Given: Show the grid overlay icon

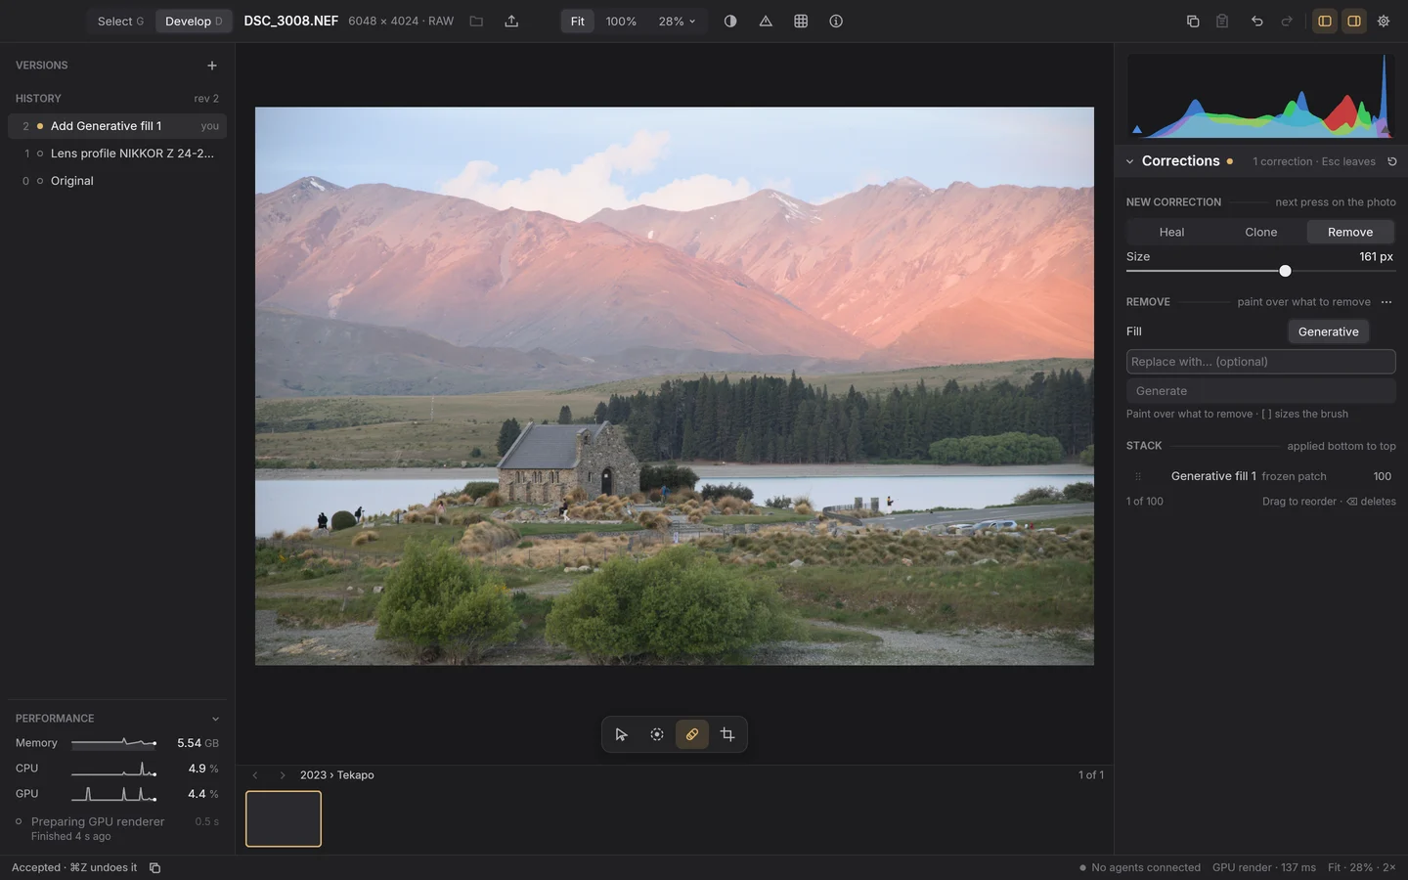Looking at the screenshot, I should [x=801, y=22].
